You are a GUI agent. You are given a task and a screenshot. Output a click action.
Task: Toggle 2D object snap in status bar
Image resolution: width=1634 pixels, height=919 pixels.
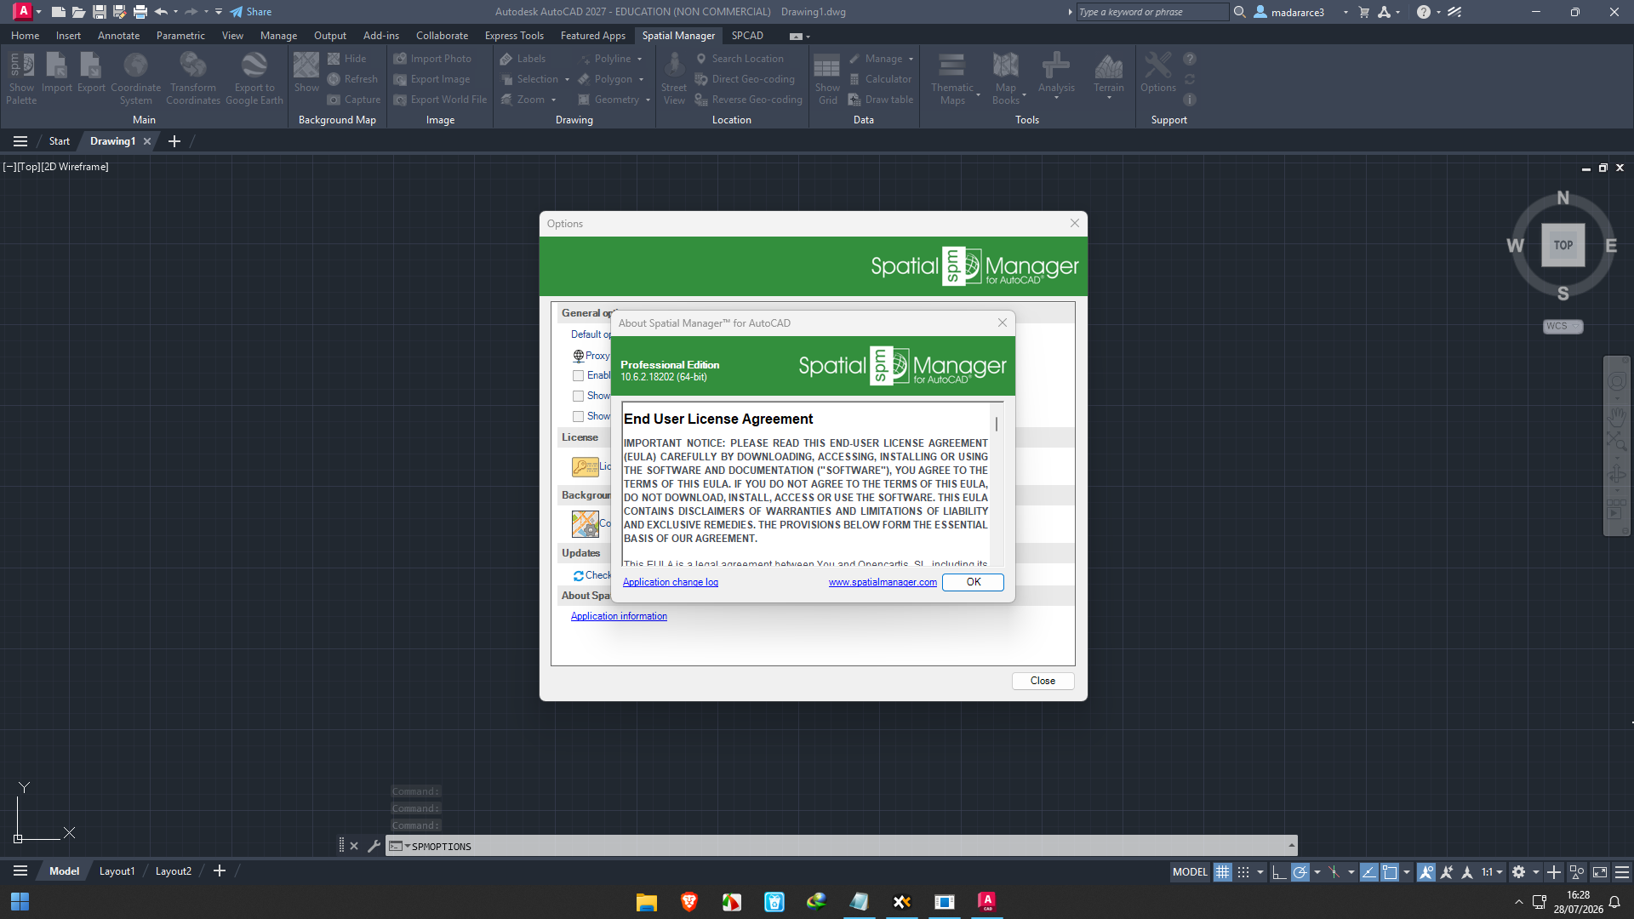(x=1390, y=871)
